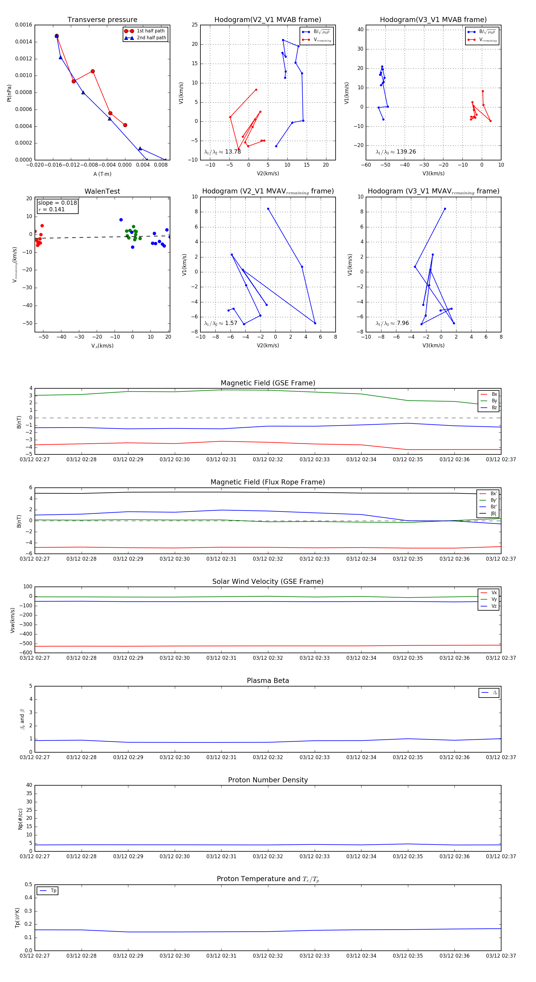Image resolution: width=536 pixels, height=982 pixels.
Task: Click the "Proton Temperature and Te/Tp" title
Action: tap(268, 879)
